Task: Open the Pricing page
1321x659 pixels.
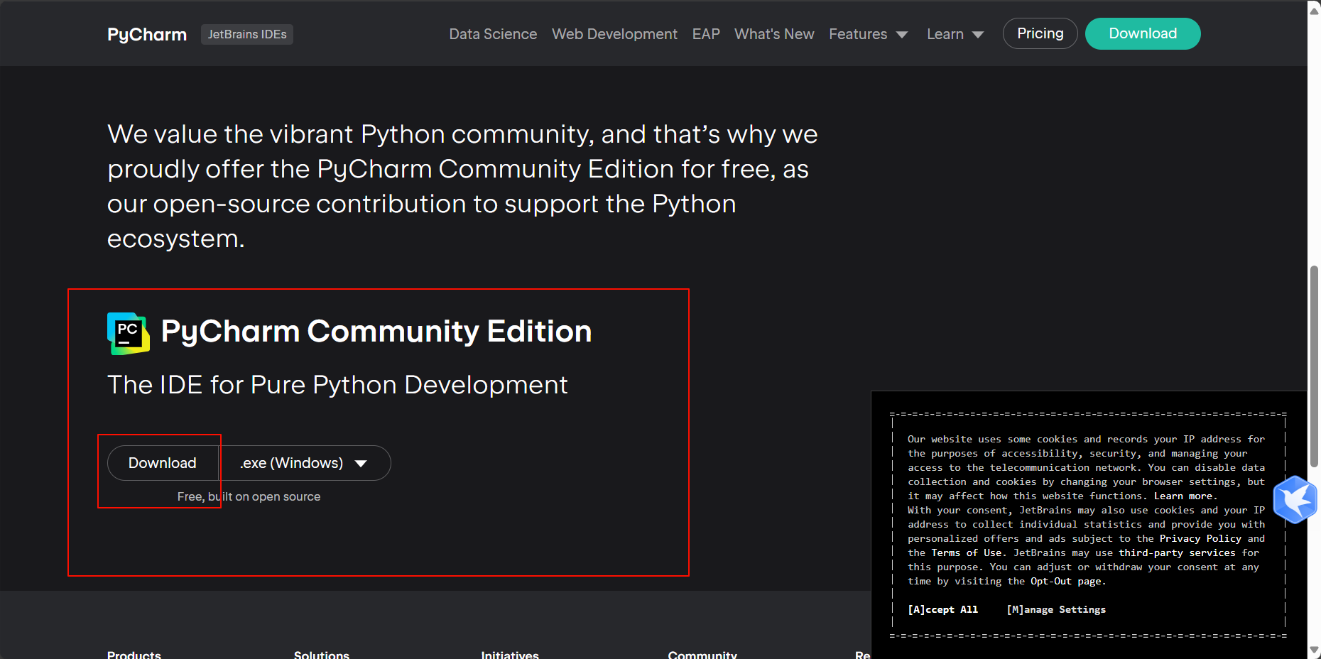Action: tap(1040, 33)
